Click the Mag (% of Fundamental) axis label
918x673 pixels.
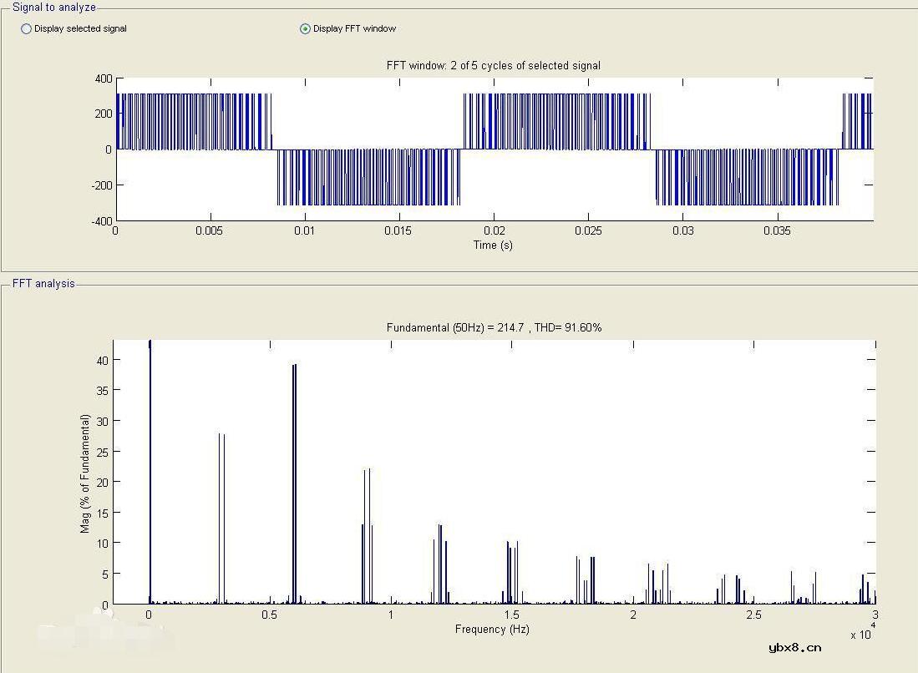85,474
